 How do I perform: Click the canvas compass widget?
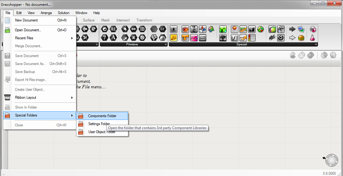tap(331, 160)
